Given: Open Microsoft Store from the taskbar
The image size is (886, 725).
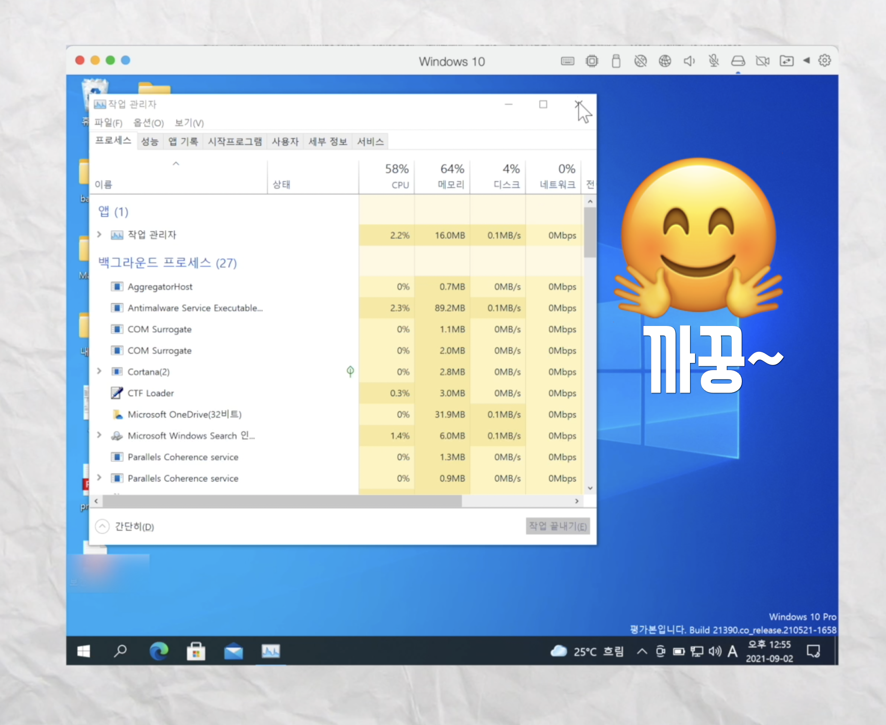Looking at the screenshot, I should [x=196, y=651].
